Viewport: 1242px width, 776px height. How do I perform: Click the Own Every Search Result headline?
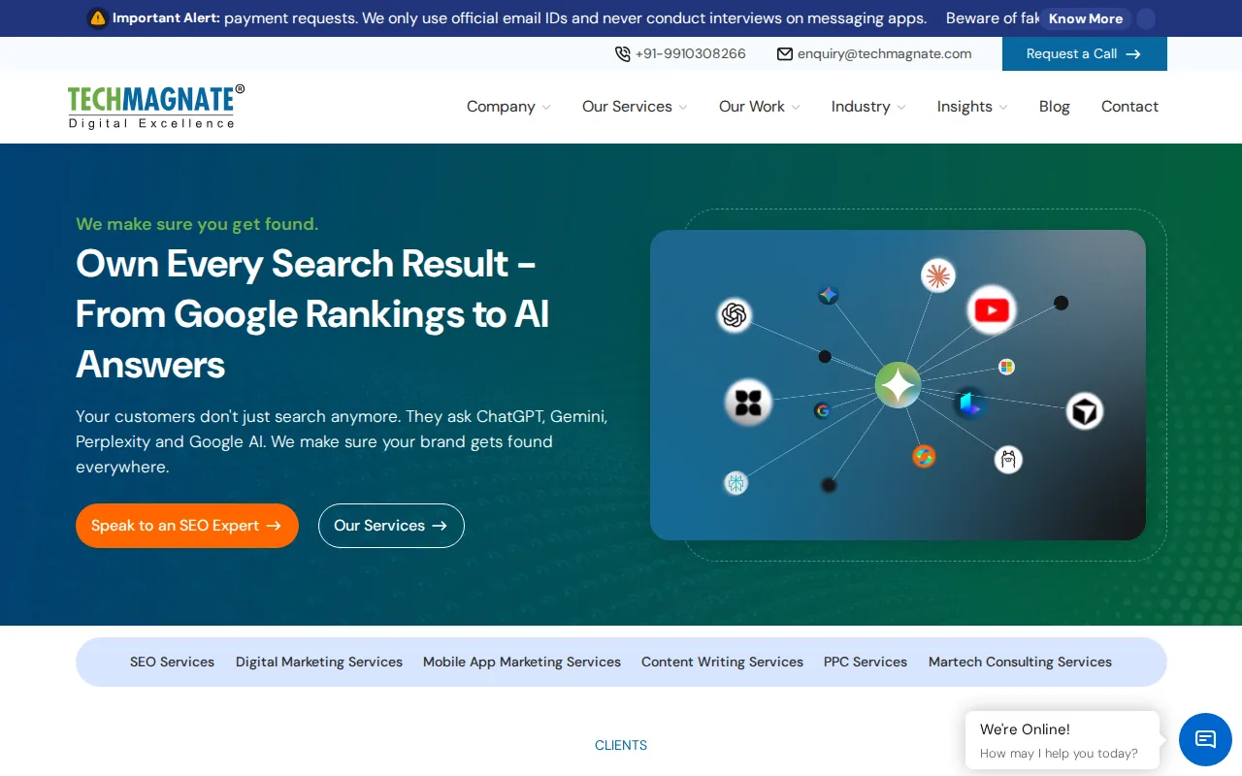[312, 313]
